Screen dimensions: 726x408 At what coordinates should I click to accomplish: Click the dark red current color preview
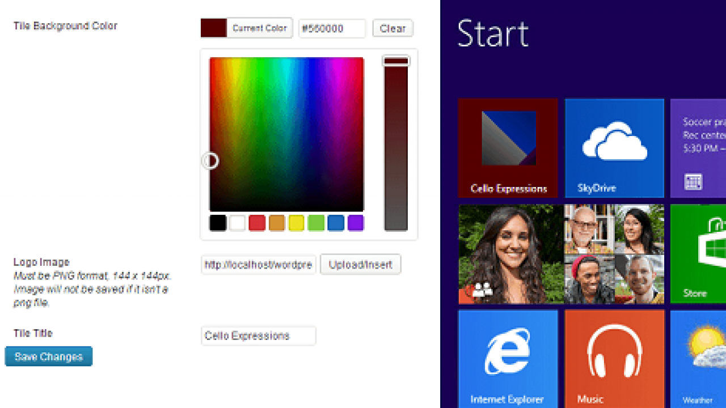[214, 28]
